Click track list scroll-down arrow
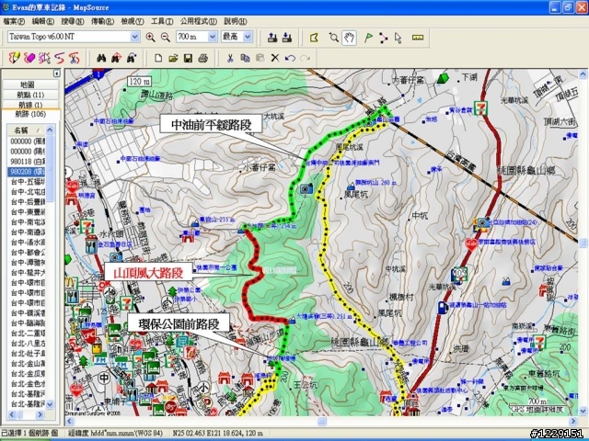The height and width of the screenshot is (441, 589). [50, 404]
